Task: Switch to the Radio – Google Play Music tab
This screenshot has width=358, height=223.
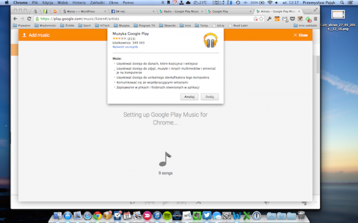Action: click(x=181, y=11)
